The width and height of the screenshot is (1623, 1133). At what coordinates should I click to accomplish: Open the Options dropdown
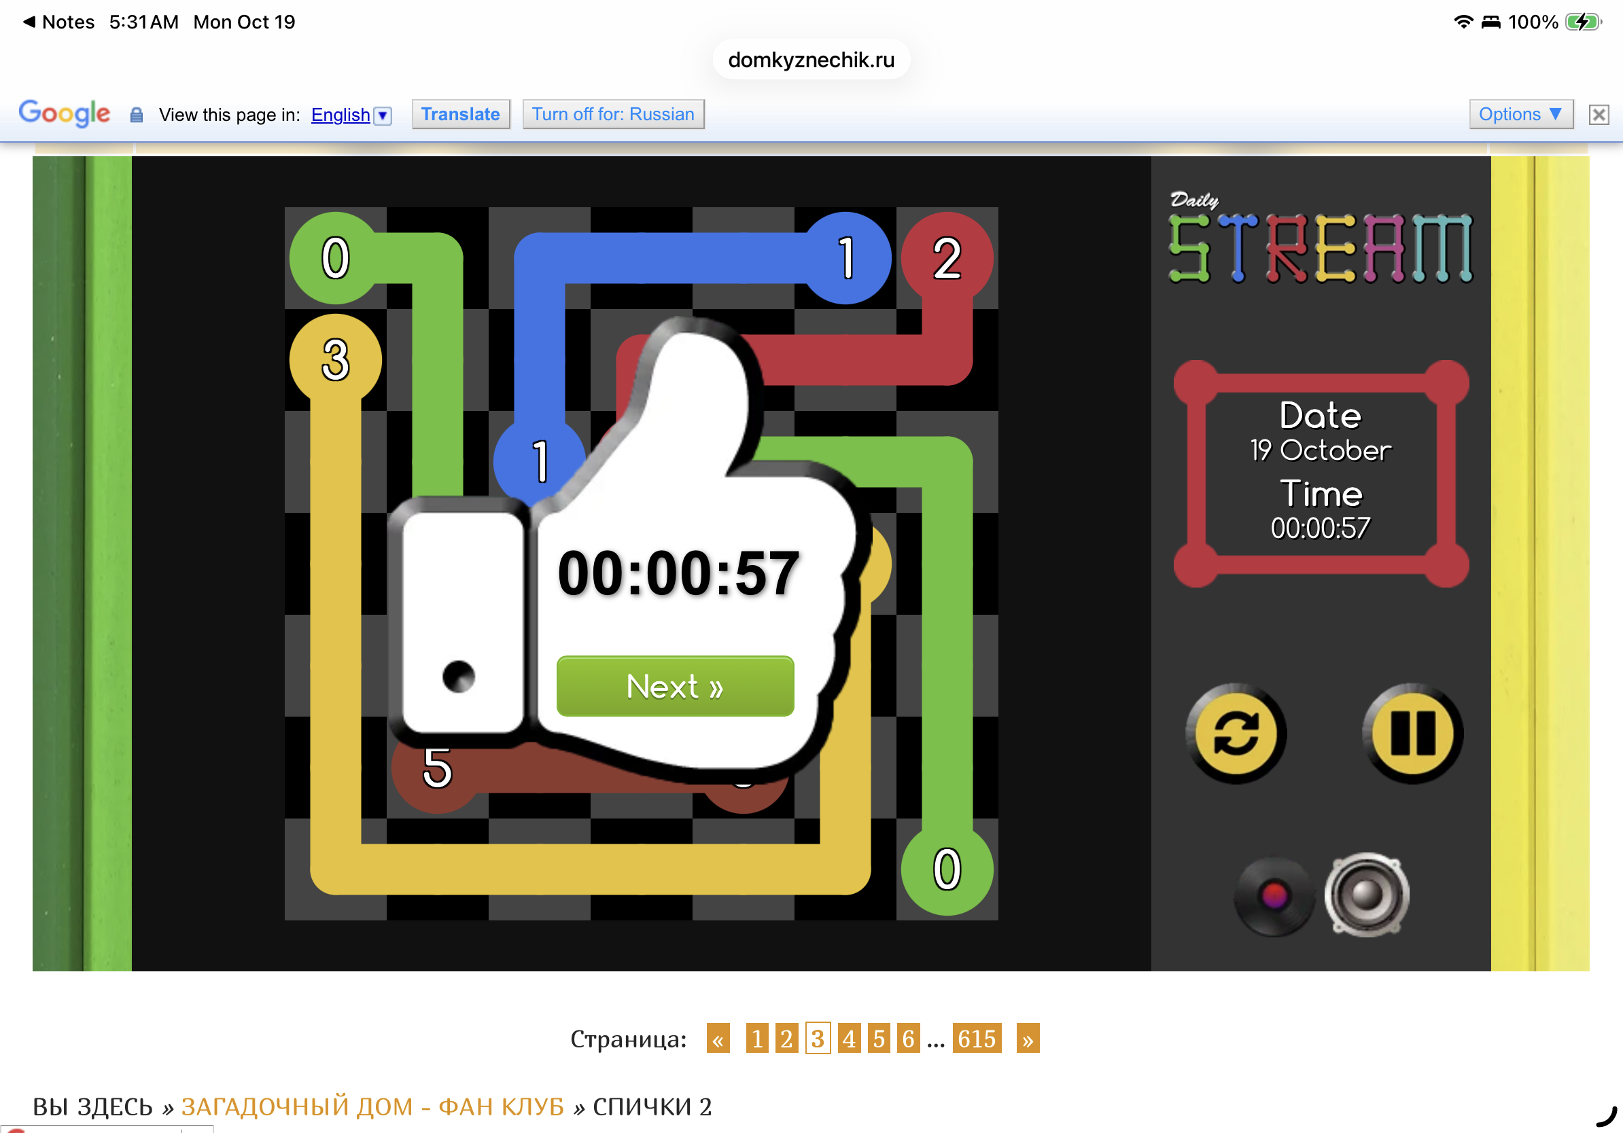1520,114
